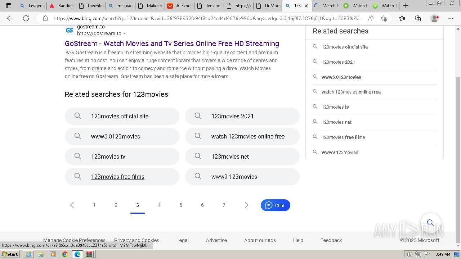Add page to favorites star icon
461x259 pixels.
384,18
